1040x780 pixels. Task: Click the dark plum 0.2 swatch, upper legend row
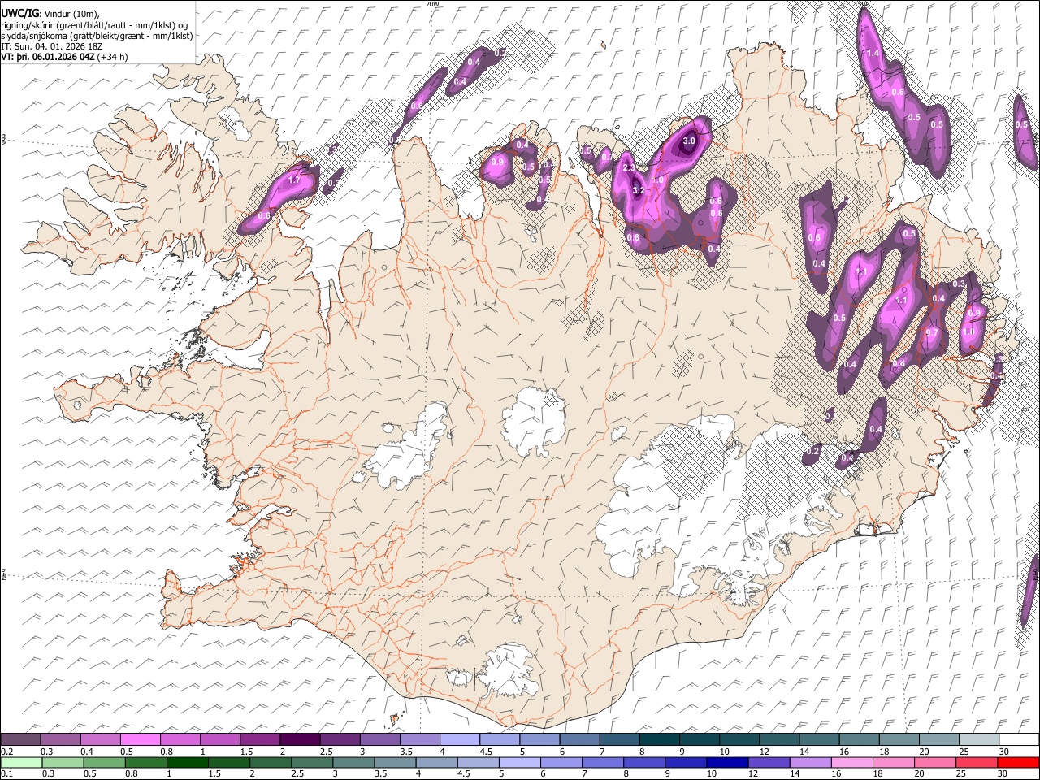pyautogui.click(x=21, y=739)
